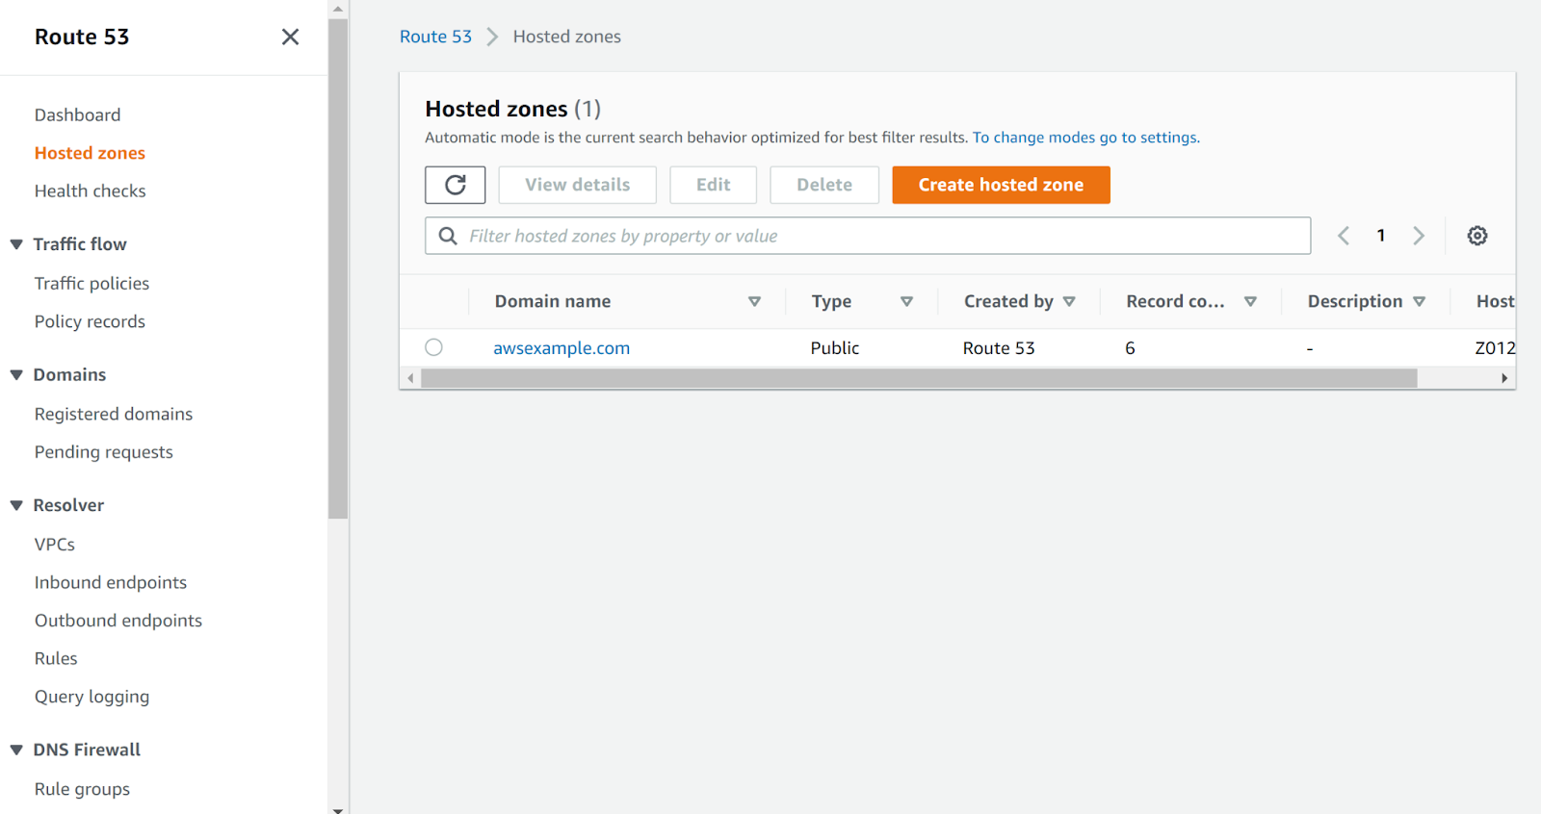The image size is (1541, 814).
Task: Click the horizontal table scrollbar
Action: 918,378
